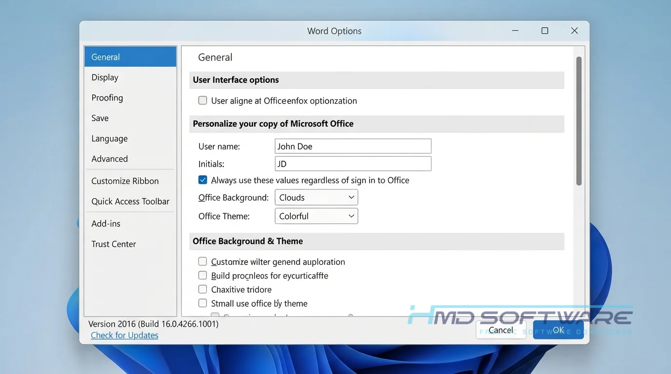Open the Language settings category
Viewport: 671px width, 374px height.
(130, 139)
